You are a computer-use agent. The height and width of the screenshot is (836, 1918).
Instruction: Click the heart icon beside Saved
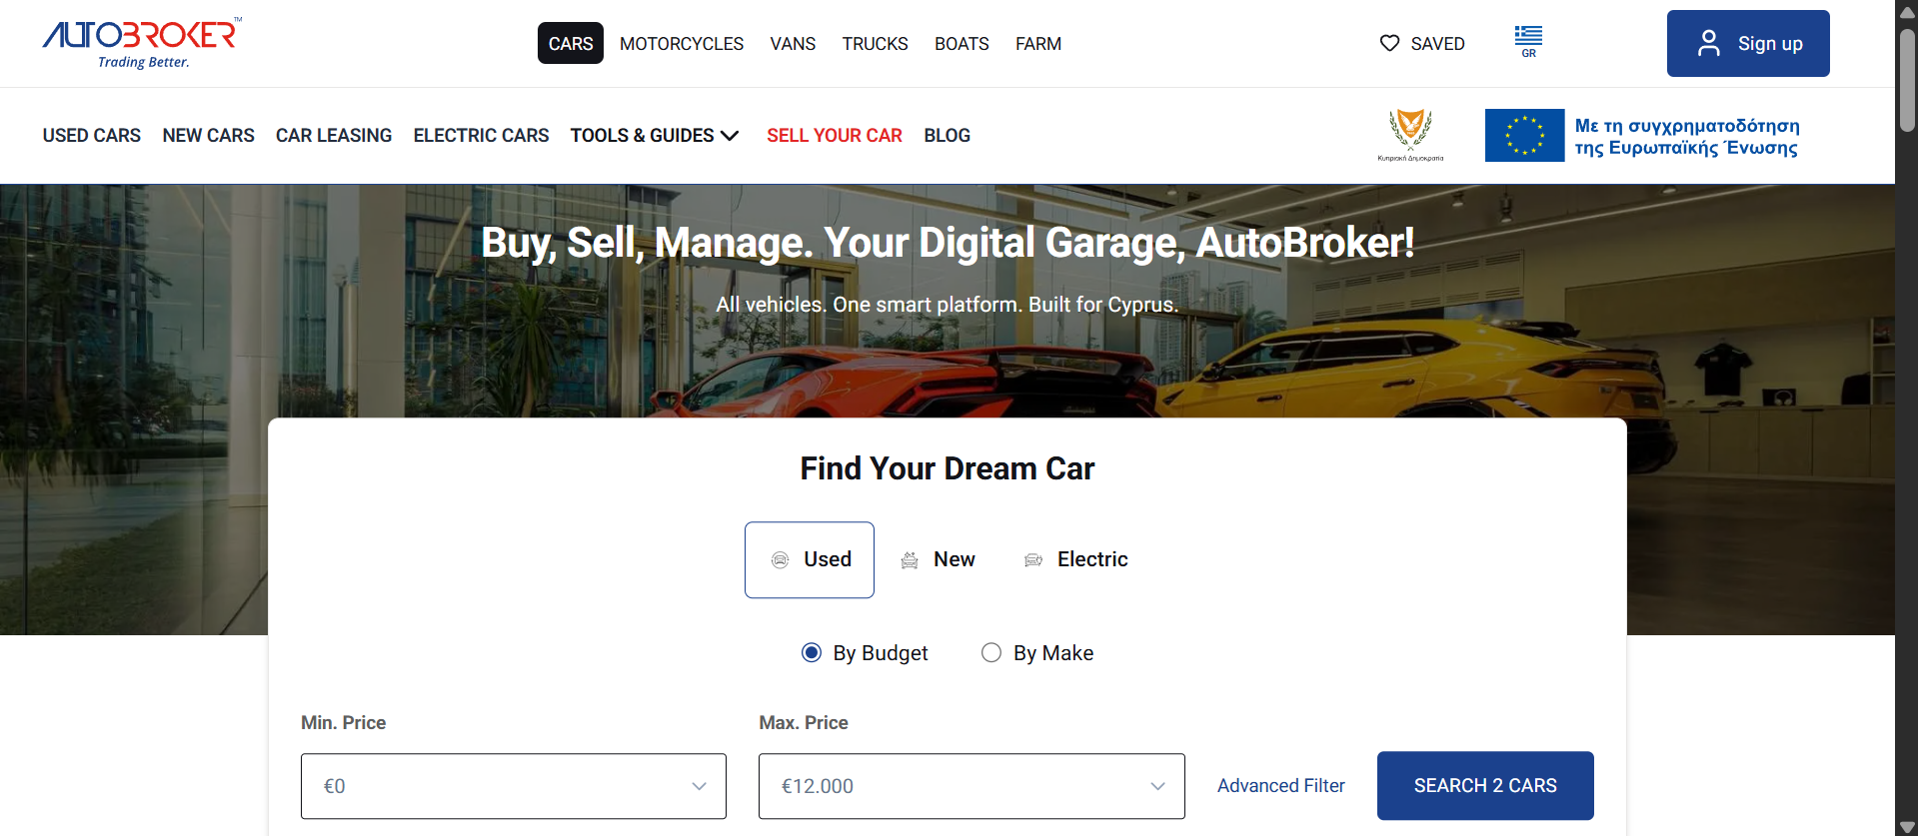coord(1389,43)
